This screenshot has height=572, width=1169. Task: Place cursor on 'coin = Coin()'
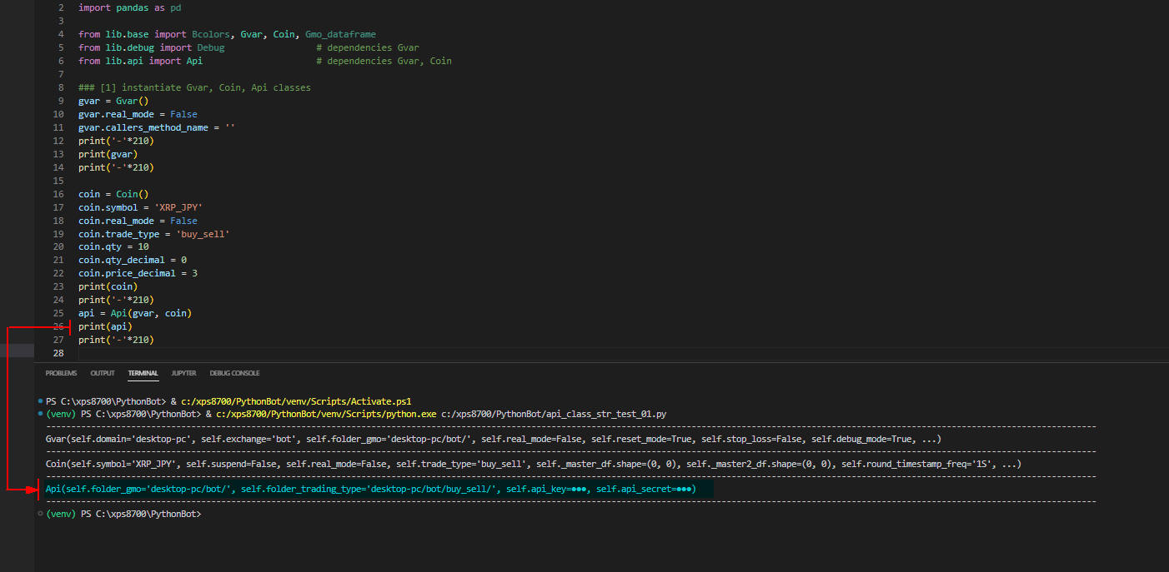click(113, 194)
